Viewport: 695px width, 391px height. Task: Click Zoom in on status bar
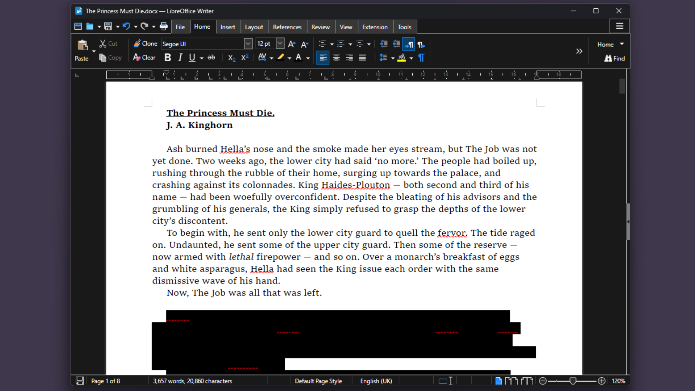(602, 381)
